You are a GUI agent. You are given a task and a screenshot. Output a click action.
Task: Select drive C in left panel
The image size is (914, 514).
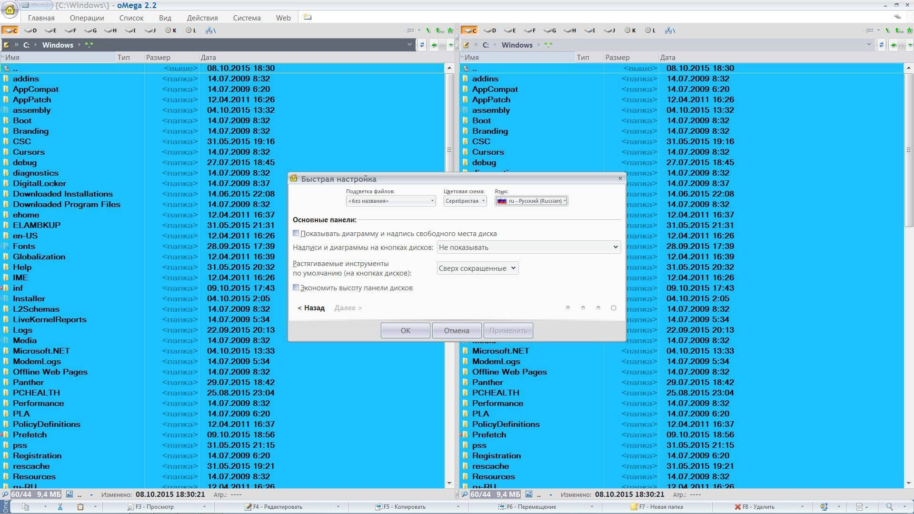click(x=10, y=30)
